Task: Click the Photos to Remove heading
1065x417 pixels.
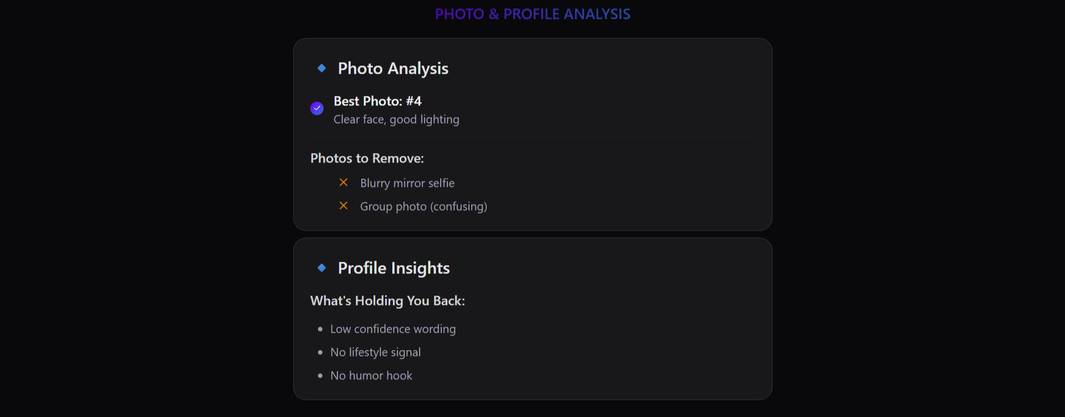Action: (x=367, y=158)
